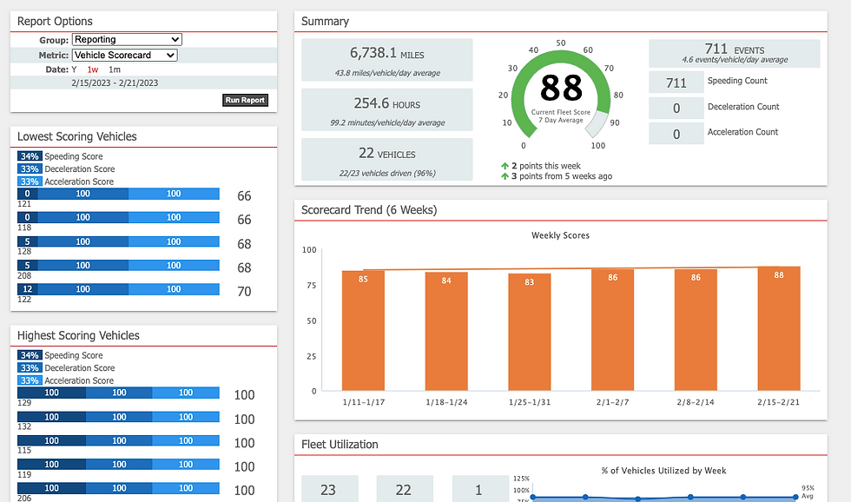Choose the 1w date range option

pyautogui.click(x=93, y=69)
